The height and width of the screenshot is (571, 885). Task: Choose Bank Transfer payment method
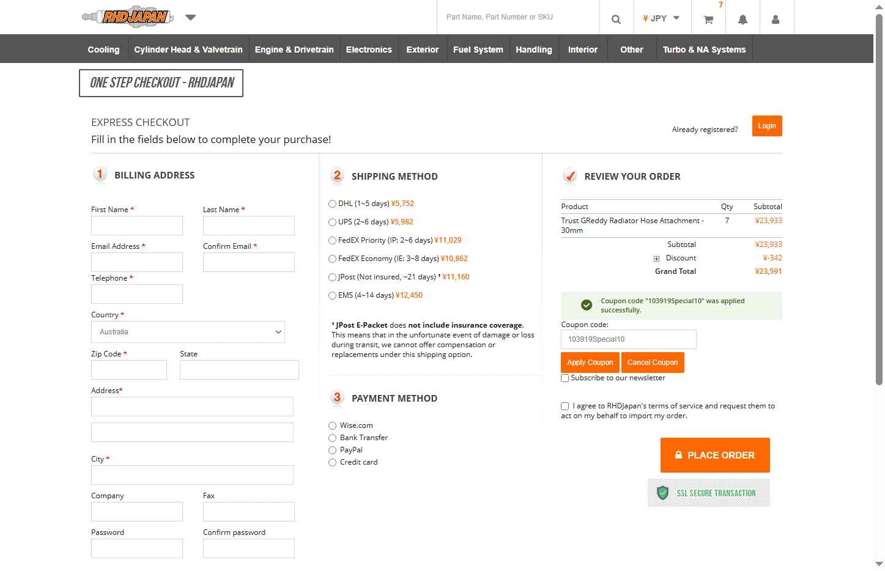pyautogui.click(x=333, y=438)
